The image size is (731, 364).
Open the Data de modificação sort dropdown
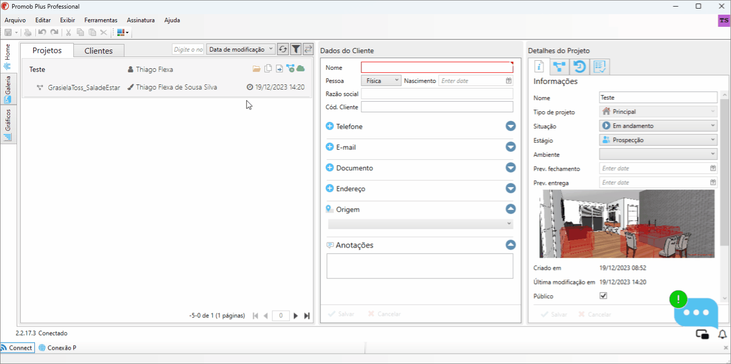pos(241,49)
